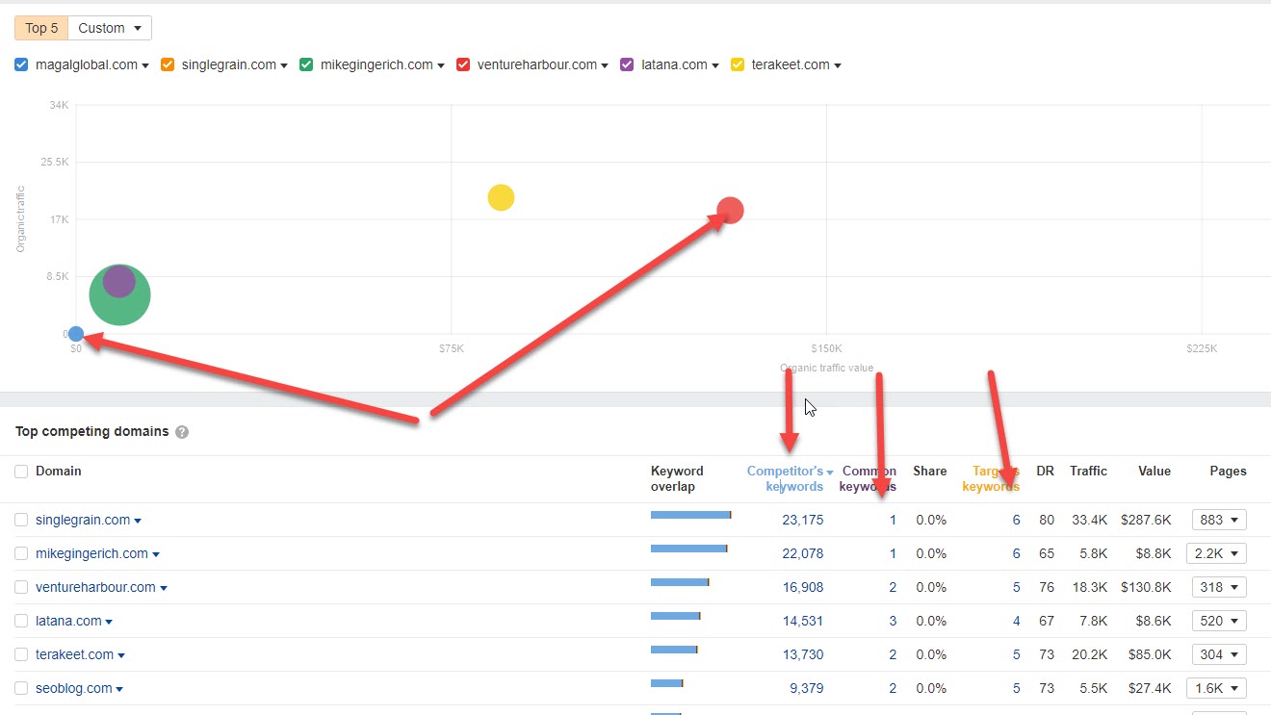Image resolution: width=1271 pixels, height=715 pixels.
Task: Toggle latana.com legend checkbox
Action: click(627, 64)
